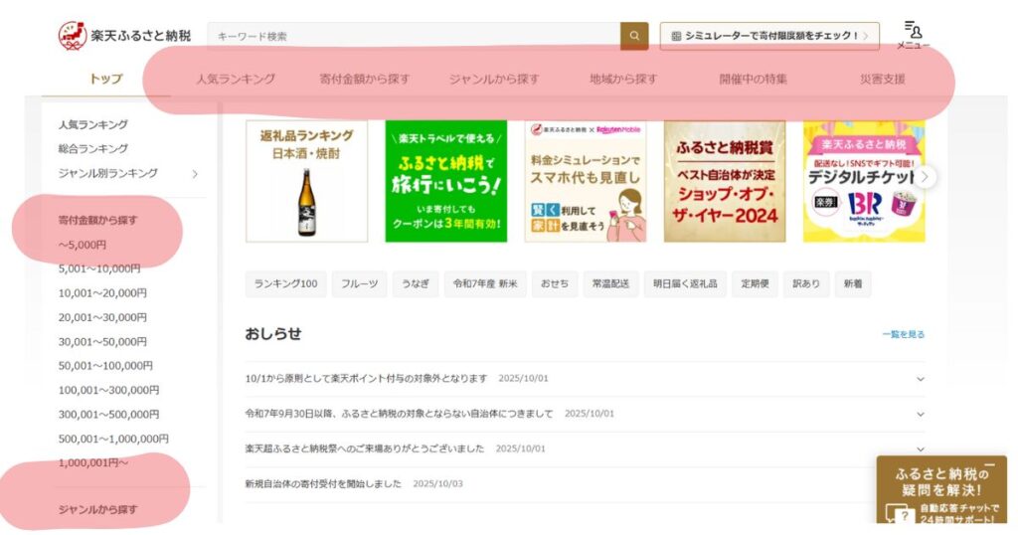Open the 人気ランキング navigation tab
The height and width of the screenshot is (535, 1018).
click(x=236, y=80)
